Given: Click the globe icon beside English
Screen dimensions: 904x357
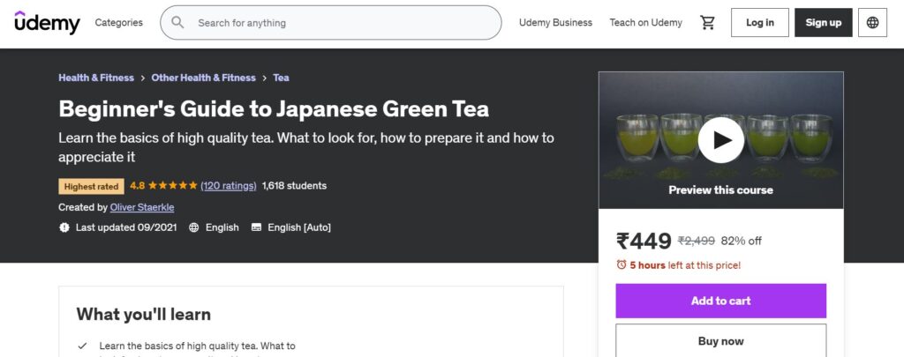Looking at the screenshot, I should [193, 227].
